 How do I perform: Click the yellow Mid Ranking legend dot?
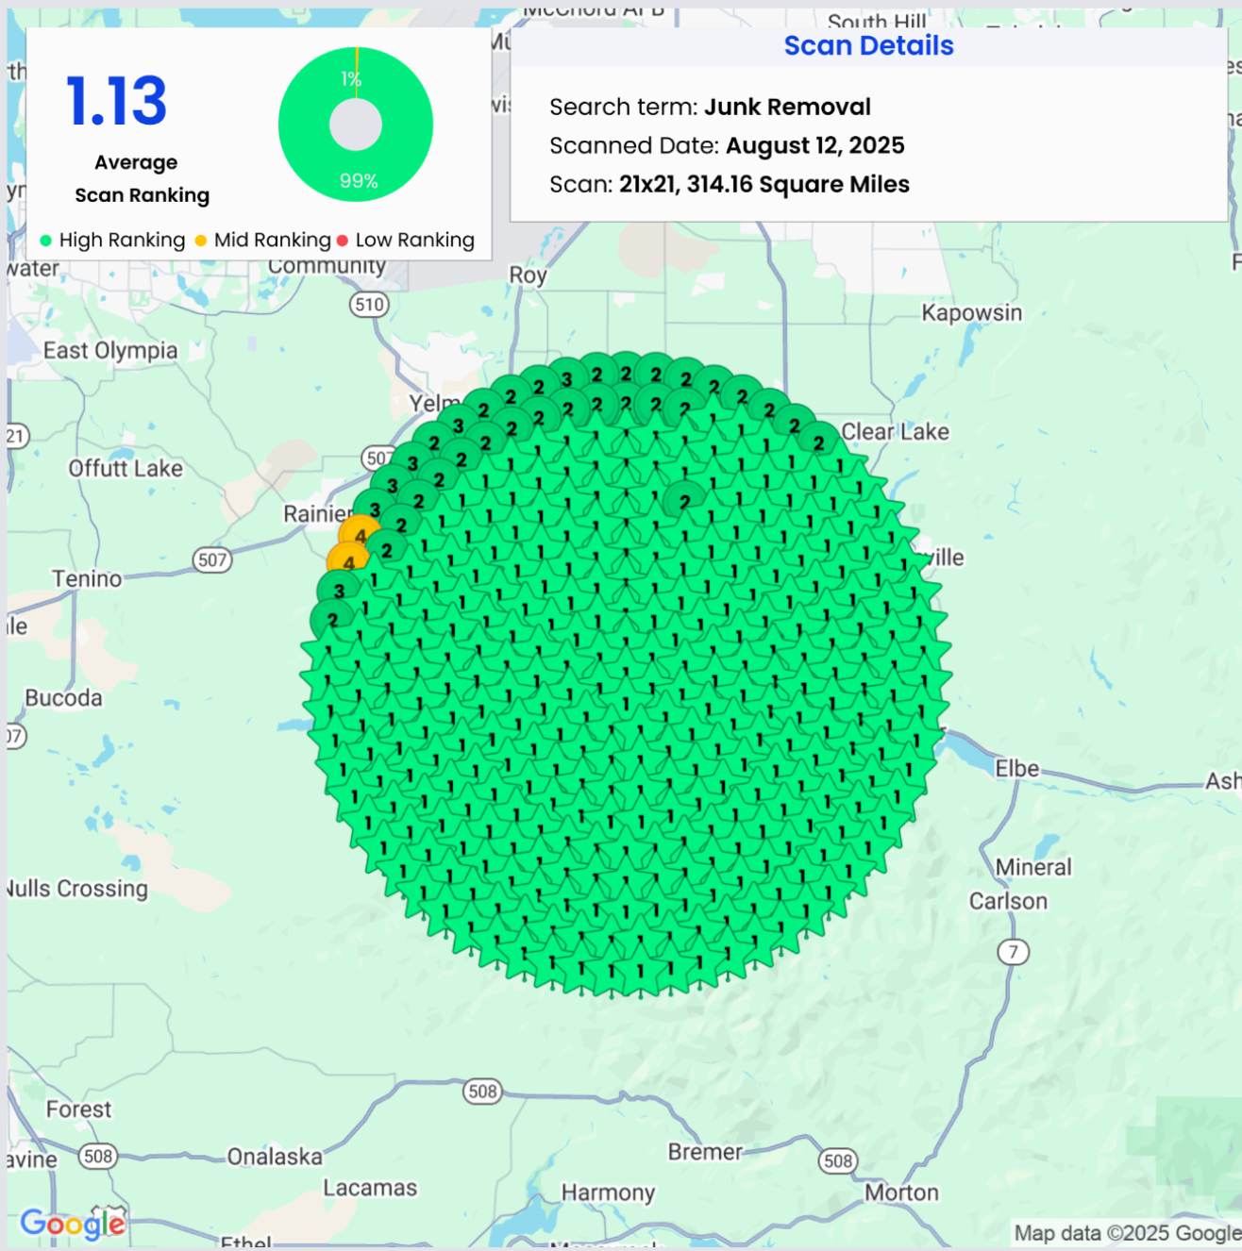[200, 241]
